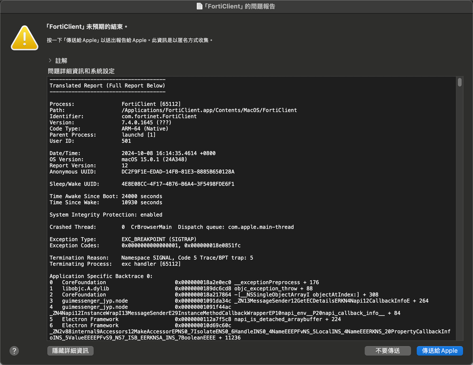Click the '24000 seconds' awake time value
This screenshot has height=365, width=473.
(142, 196)
